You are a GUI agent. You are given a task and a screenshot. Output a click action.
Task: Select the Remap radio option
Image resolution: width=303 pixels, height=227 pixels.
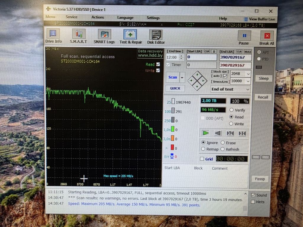pyautogui.click(x=203, y=149)
